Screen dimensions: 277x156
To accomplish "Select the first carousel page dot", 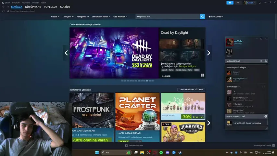I will pyautogui.click(x=122, y=81).
